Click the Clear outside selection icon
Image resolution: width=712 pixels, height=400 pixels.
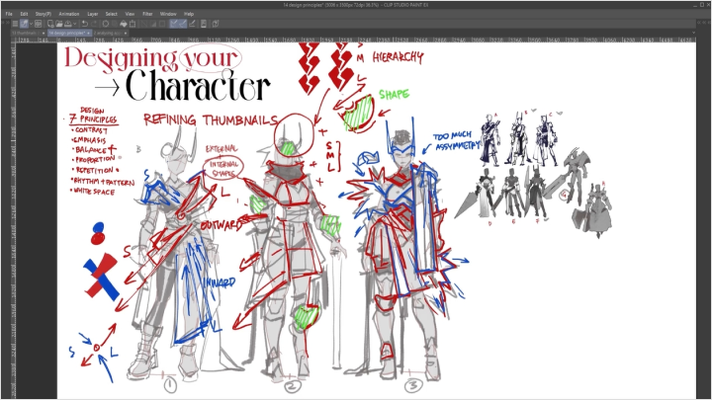pyautogui.click(x=115, y=24)
